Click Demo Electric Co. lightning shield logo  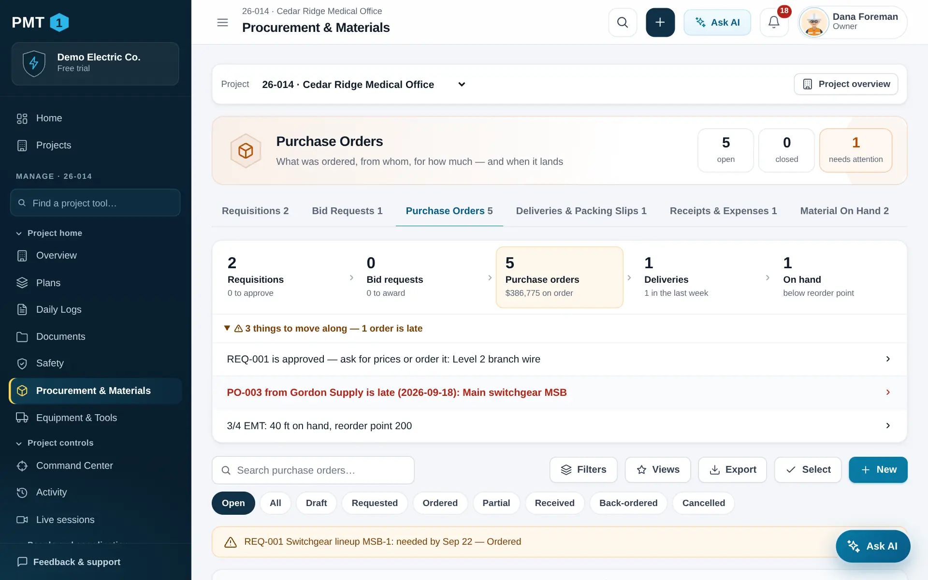[34, 63]
